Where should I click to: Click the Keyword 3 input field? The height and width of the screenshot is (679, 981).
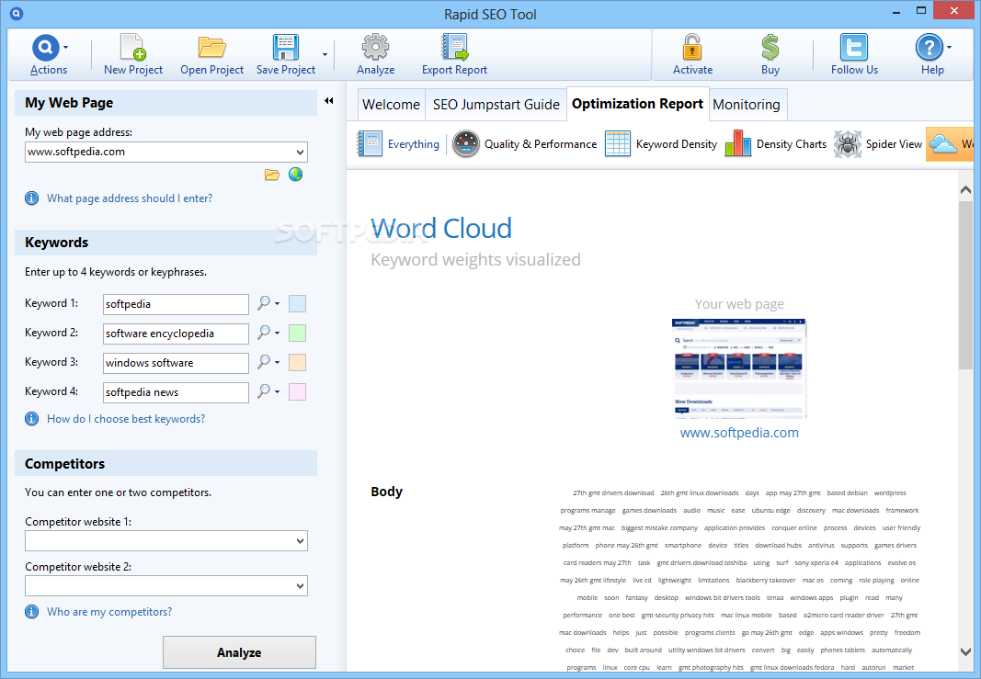(176, 363)
